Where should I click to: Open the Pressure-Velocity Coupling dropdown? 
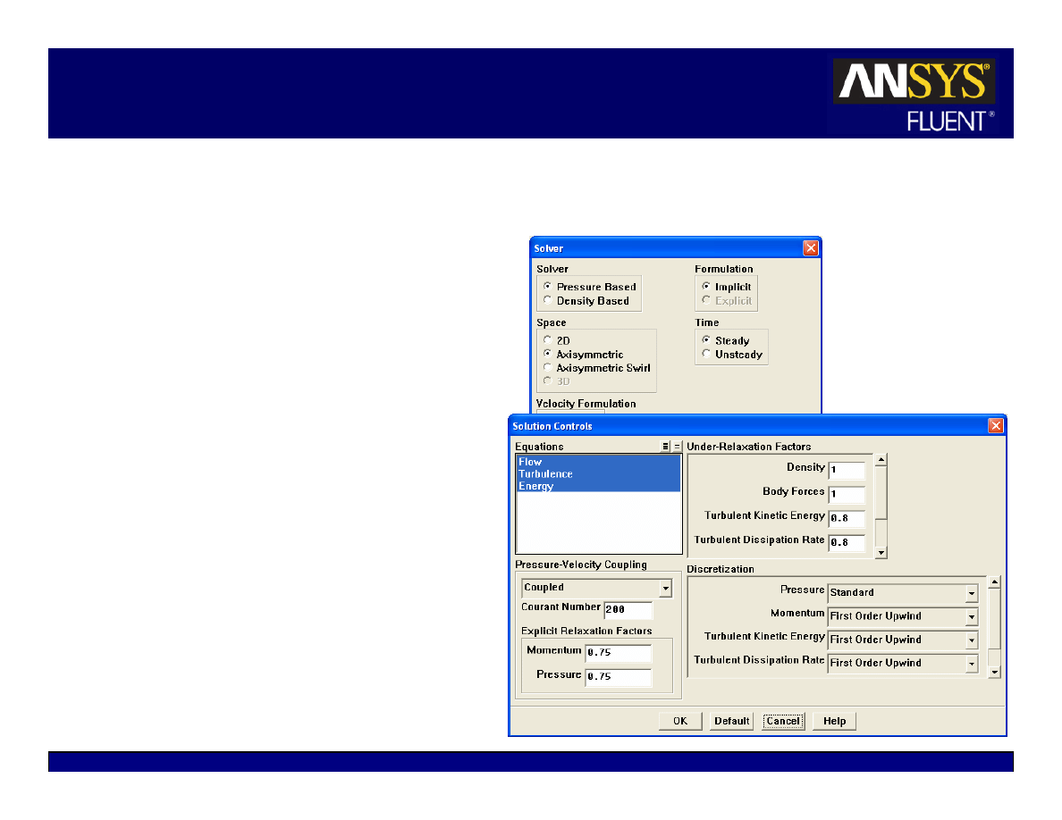point(664,588)
